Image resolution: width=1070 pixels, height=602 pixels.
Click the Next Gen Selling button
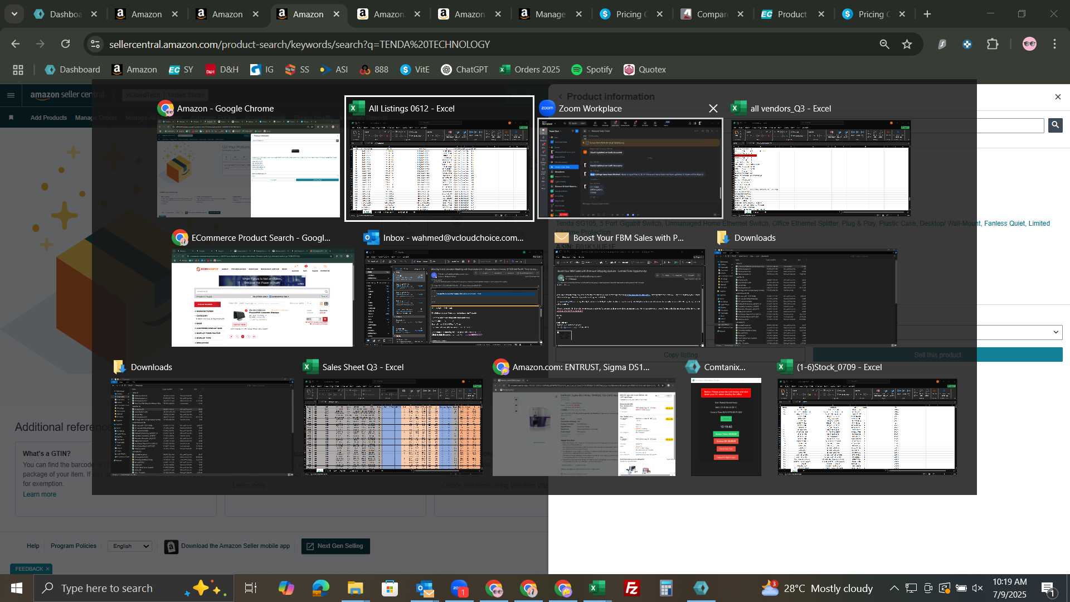coord(335,546)
